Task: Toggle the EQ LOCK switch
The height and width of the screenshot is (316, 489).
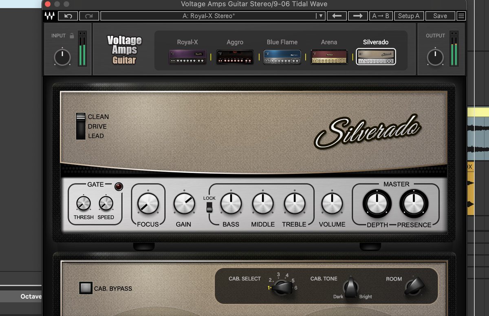Action: [209, 207]
